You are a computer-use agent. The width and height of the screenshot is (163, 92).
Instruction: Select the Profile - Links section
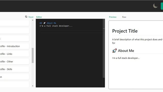(x=15, y=54)
